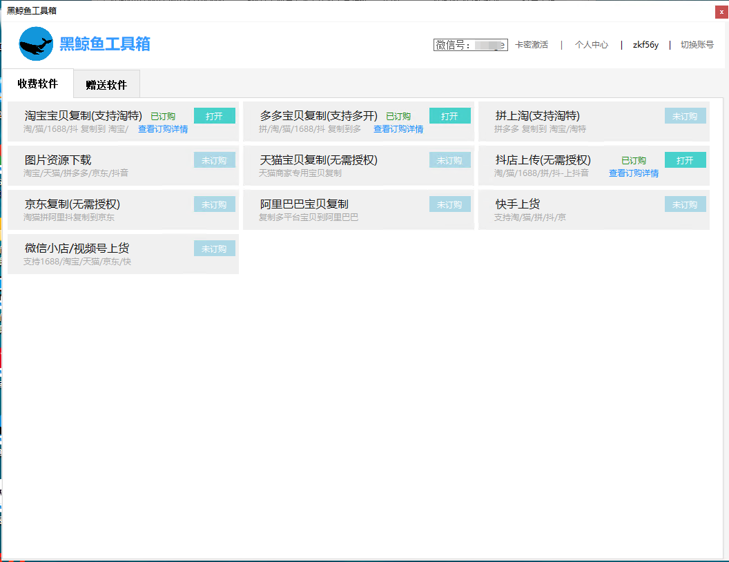
Task: Open 个人中心 in the header
Action: pos(592,45)
